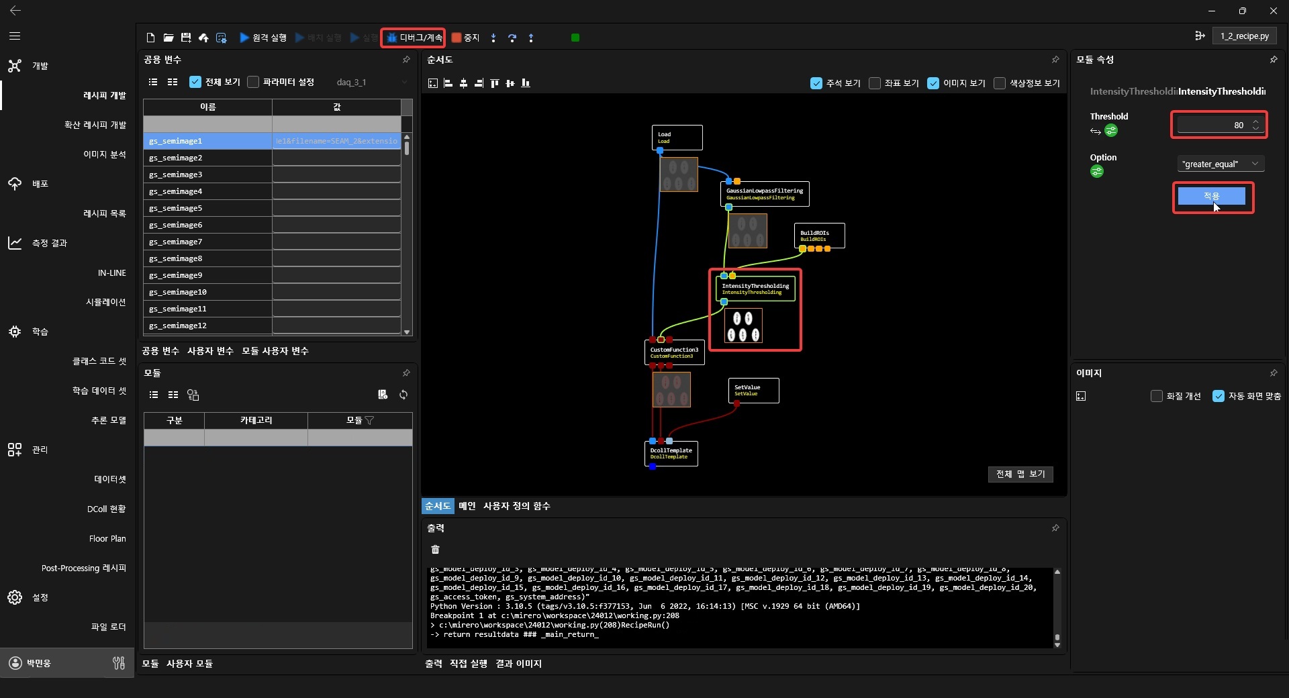Open a recipe with the folder icon
The height and width of the screenshot is (698, 1289).
(x=169, y=38)
